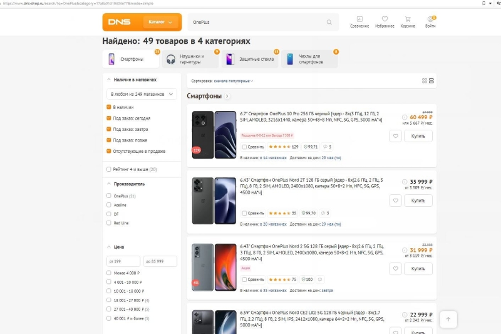Click the minimum price input field
The image size is (501, 334).
coord(122,261)
